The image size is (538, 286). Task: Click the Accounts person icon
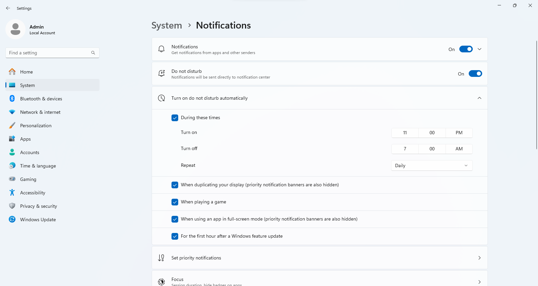pyautogui.click(x=12, y=152)
